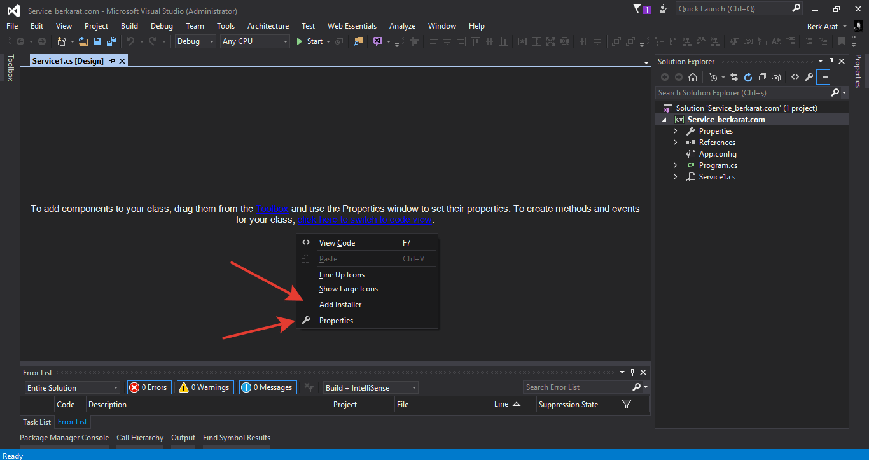Viewport: 869px width, 460px height.
Task: Toggle auto hide pin on Error List
Action: tap(632, 372)
